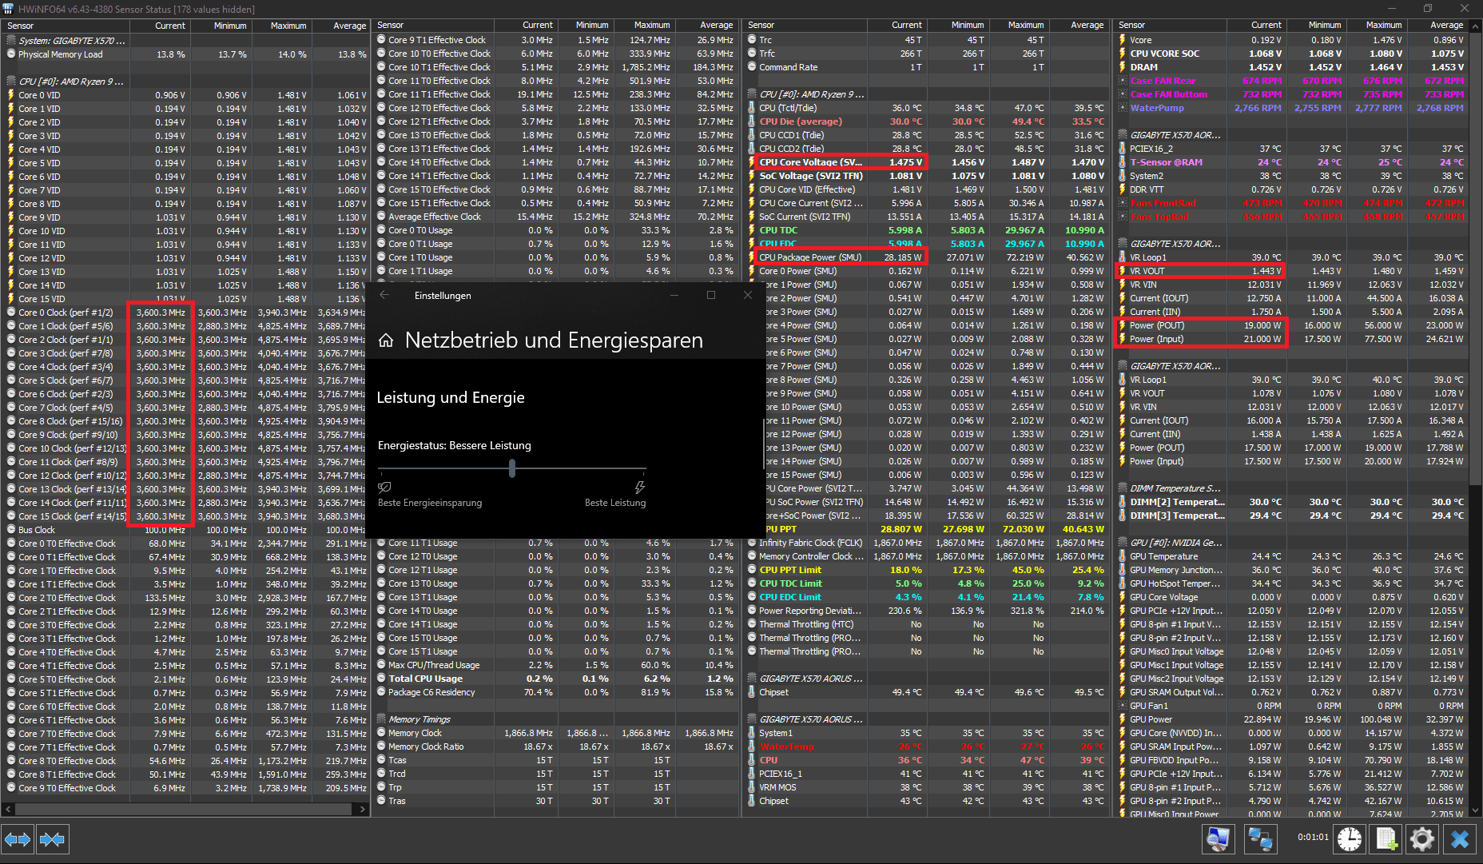Image resolution: width=1483 pixels, height=864 pixels.
Task: Select the Chipset 49.4 °C row
Action: click(x=927, y=692)
